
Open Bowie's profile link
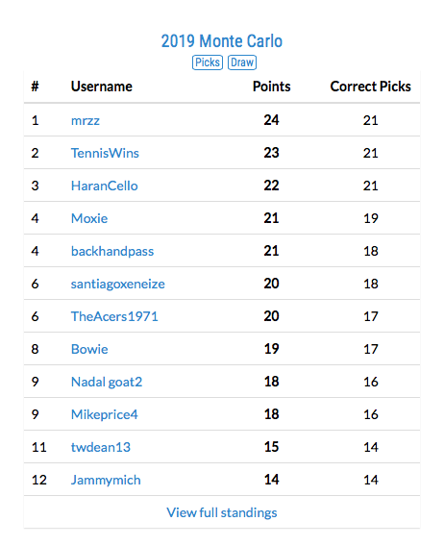(x=89, y=349)
